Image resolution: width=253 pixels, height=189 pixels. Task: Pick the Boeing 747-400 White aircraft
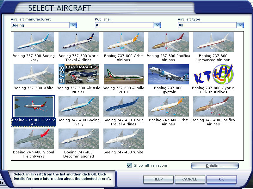click(x=124, y=139)
